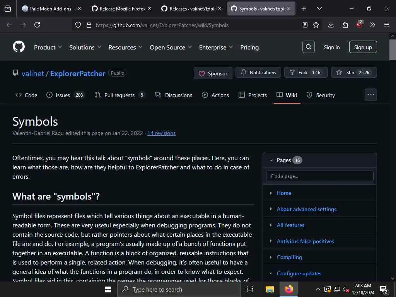396x297 pixels.
Task: Bookmark this page with star icon
Action: 316,25
